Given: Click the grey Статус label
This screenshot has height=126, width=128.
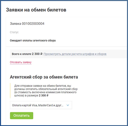Looking at the screenshot, I should click(x=14, y=32).
